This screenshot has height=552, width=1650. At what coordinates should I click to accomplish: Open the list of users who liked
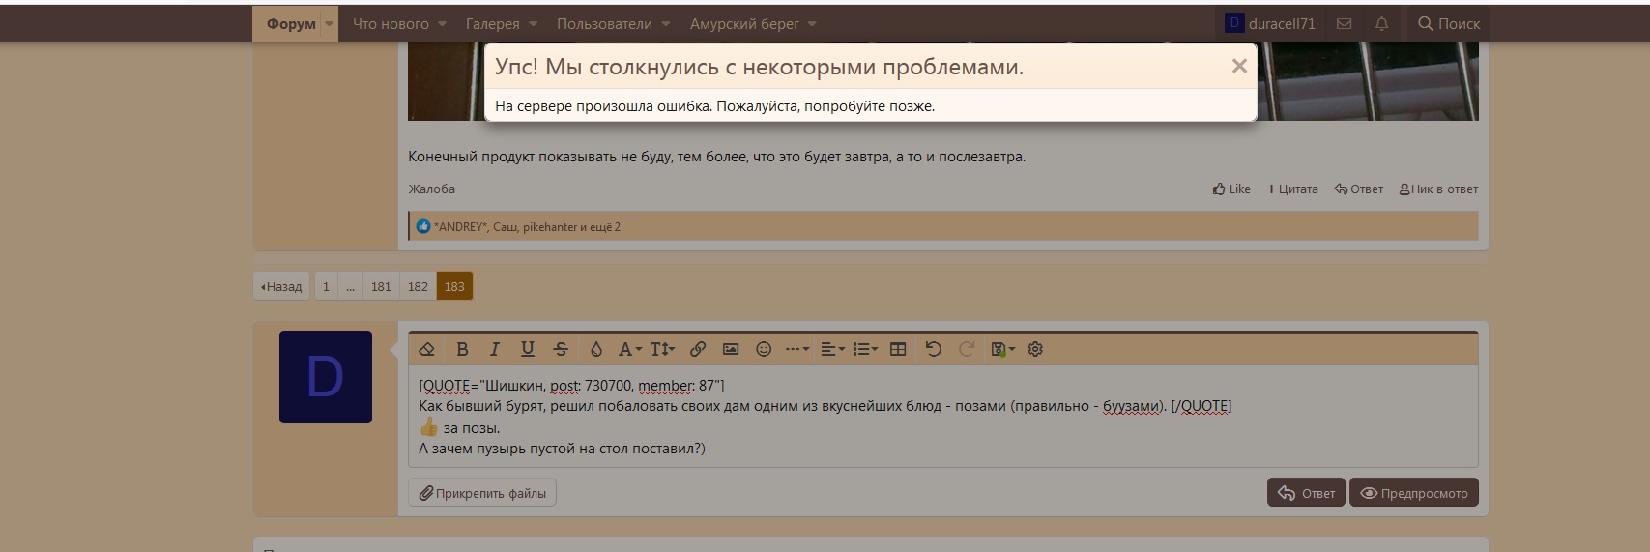coord(528,227)
